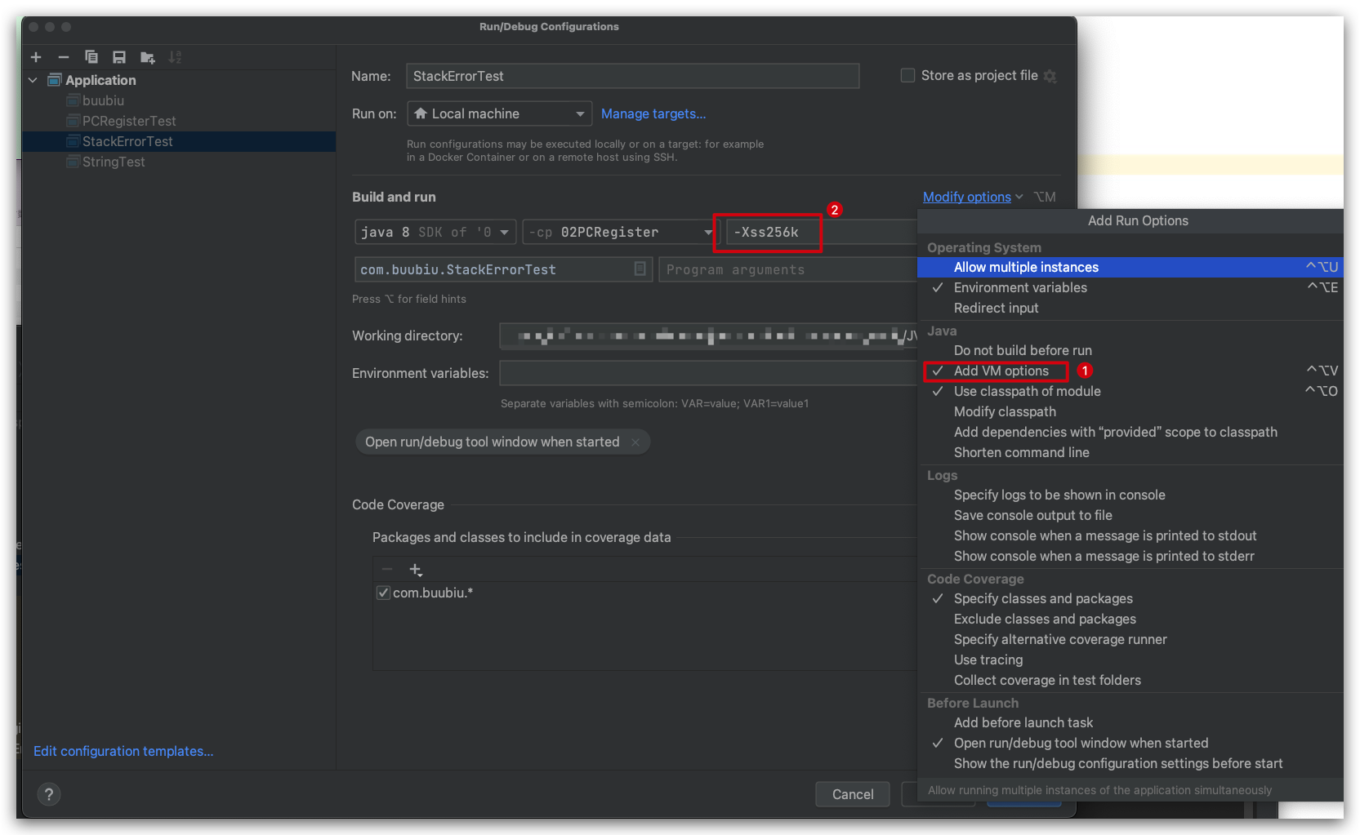Click the Add New Configuration plus icon
Screen dimensions: 1360x835
[36, 57]
